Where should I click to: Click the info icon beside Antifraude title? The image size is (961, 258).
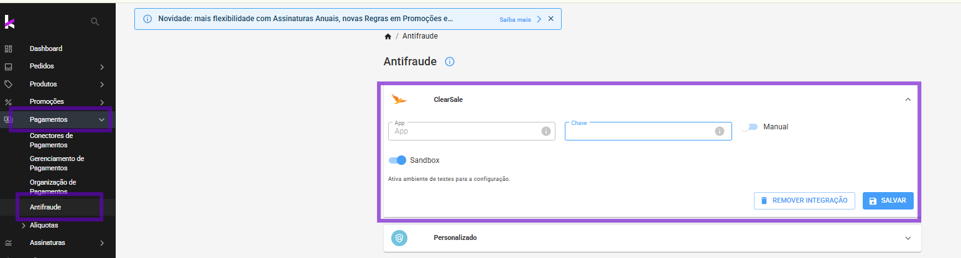[x=450, y=62]
